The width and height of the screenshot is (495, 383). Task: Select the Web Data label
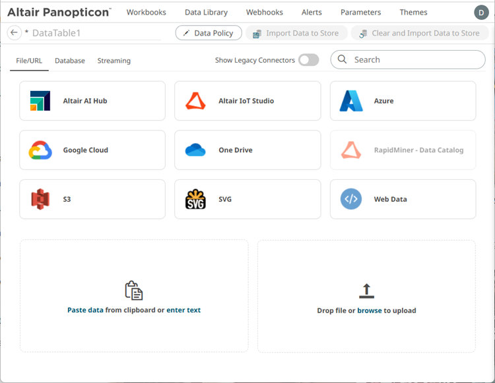tap(391, 199)
